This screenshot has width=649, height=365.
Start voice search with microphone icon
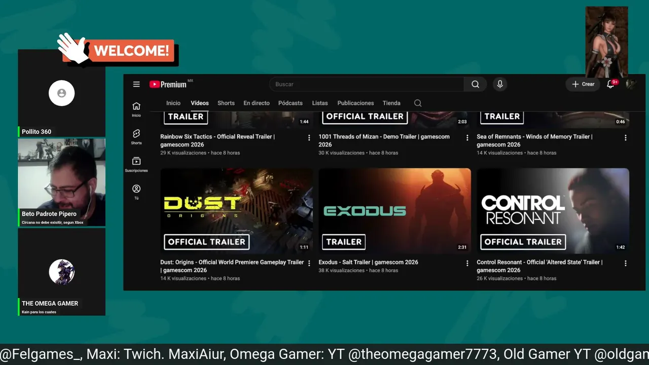(x=500, y=84)
